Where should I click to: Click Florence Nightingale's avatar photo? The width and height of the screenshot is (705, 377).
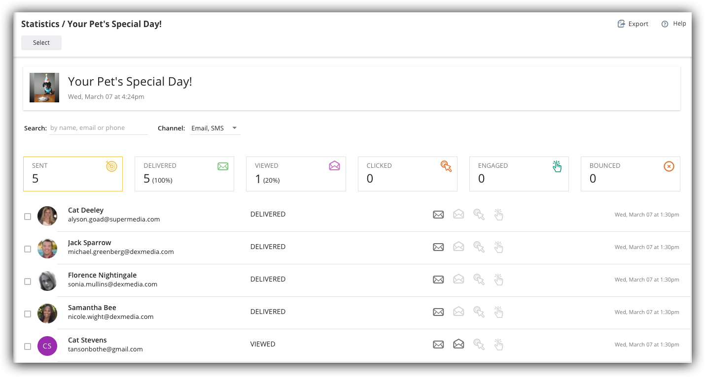[x=47, y=281]
